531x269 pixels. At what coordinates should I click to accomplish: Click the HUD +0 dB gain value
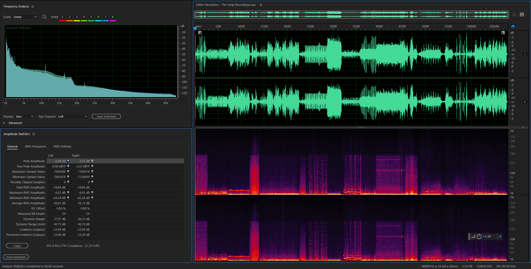tap(487, 237)
